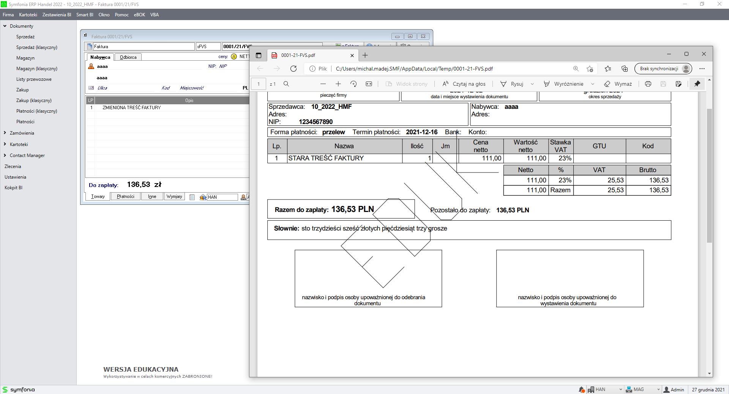The height and width of the screenshot is (394, 729).
Task: Toggle the Rysuj drawing tool
Action: tap(512, 84)
